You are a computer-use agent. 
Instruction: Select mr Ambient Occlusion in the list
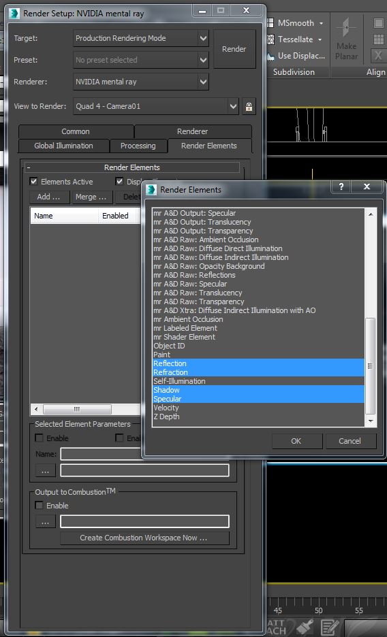point(258,319)
